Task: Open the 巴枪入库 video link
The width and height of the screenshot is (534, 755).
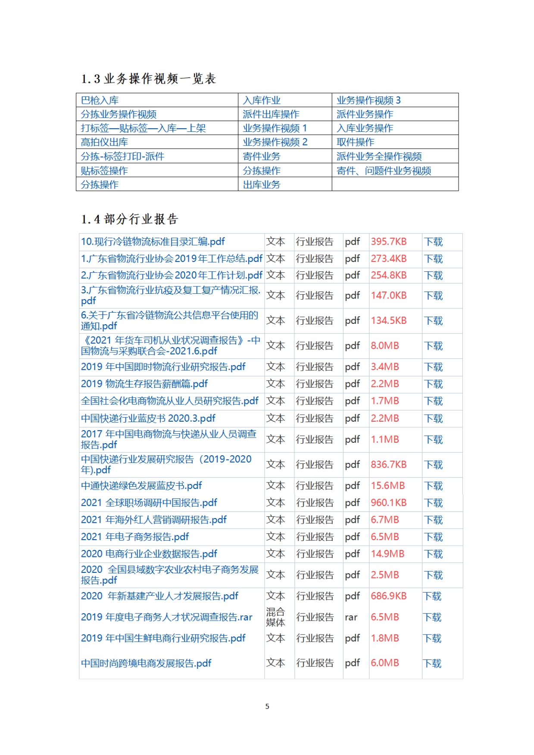Action: [100, 100]
